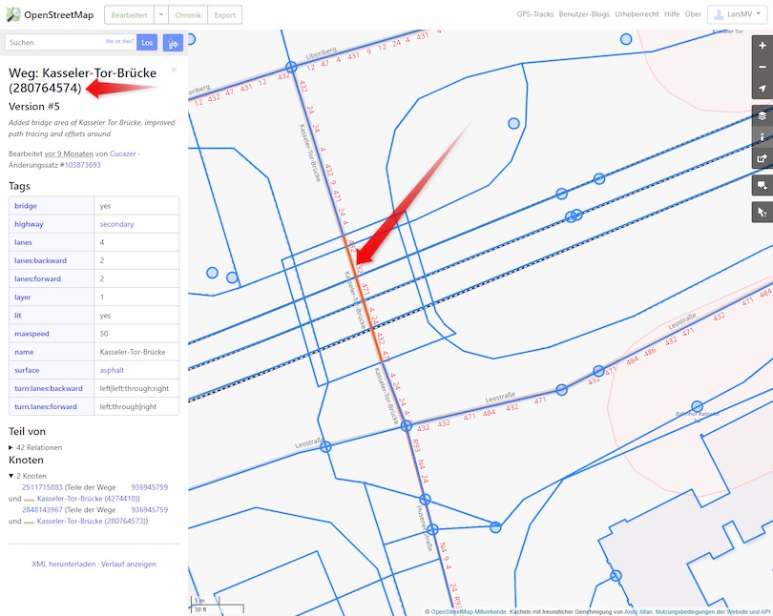Image resolution: width=773 pixels, height=616 pixels.
Task: Click the lanes:forward tag key
Action: 37,278
